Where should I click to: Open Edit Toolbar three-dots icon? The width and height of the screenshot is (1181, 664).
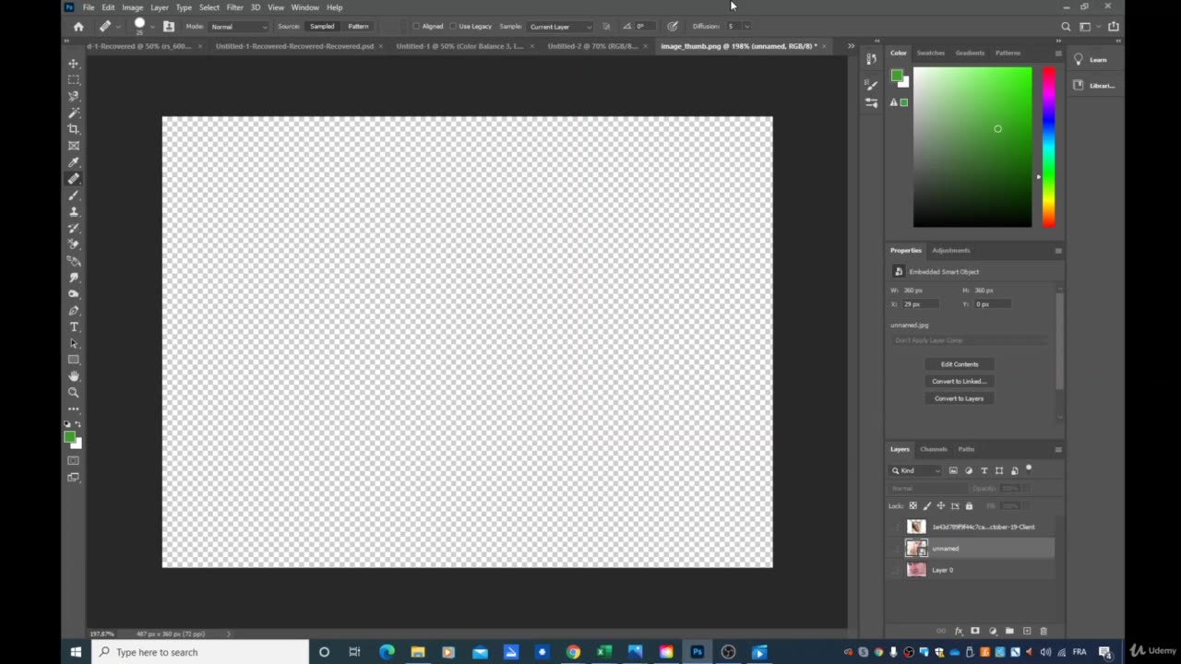pyautogui.click(x=74, y=409)
